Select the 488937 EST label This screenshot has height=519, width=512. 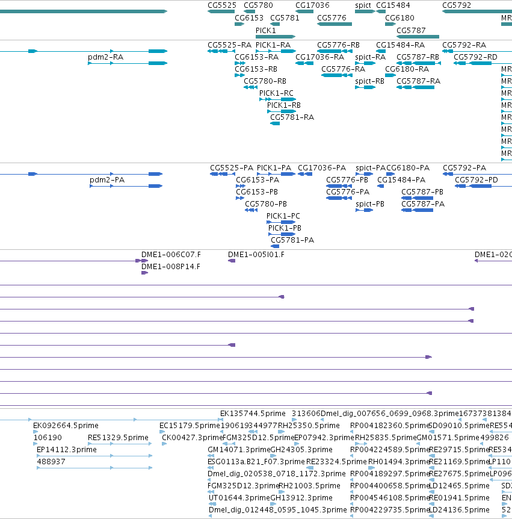pos(51,461)
